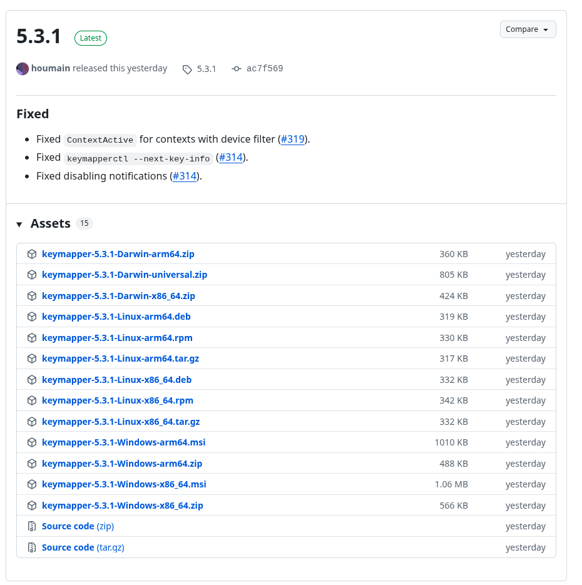Click file-zip icon for Source code (tar.gz)
Viewport: 582px width, 585px height.
coord(32,547)
